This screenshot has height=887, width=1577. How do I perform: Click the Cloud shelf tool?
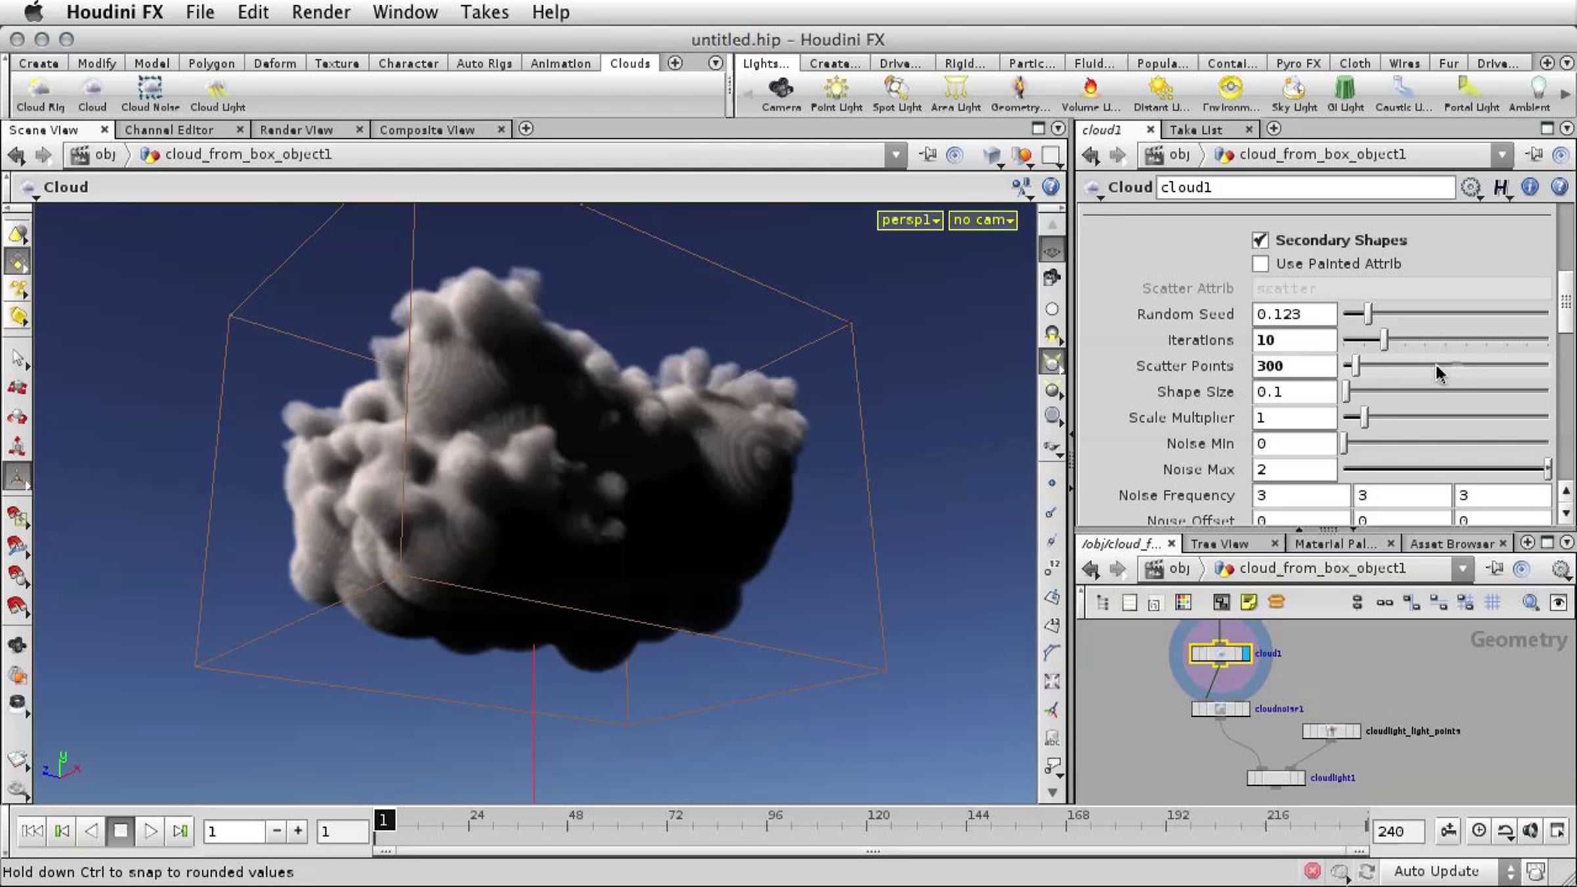(92, 94)
